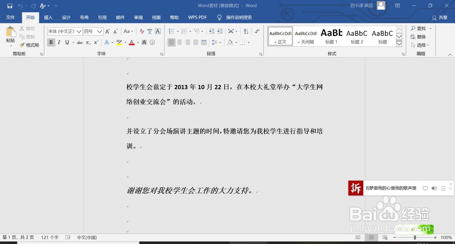Open the File tab
This screenshot has width=455, height=244.
coord(10,17)
